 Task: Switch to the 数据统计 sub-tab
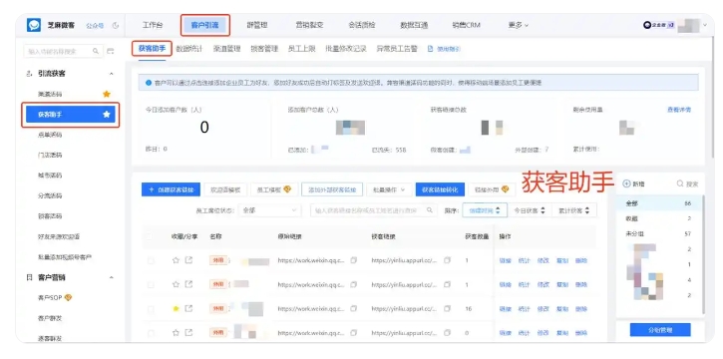pos(189,49)
